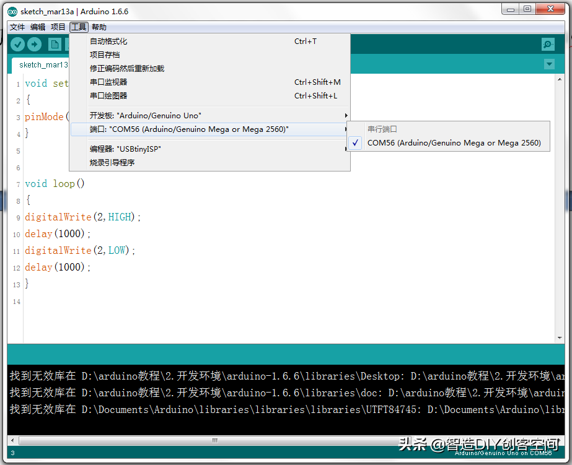The image size is (572, 465).
Task: Toggle checked COM56 Mega 2560 port
Action: (x=448, y=143)
